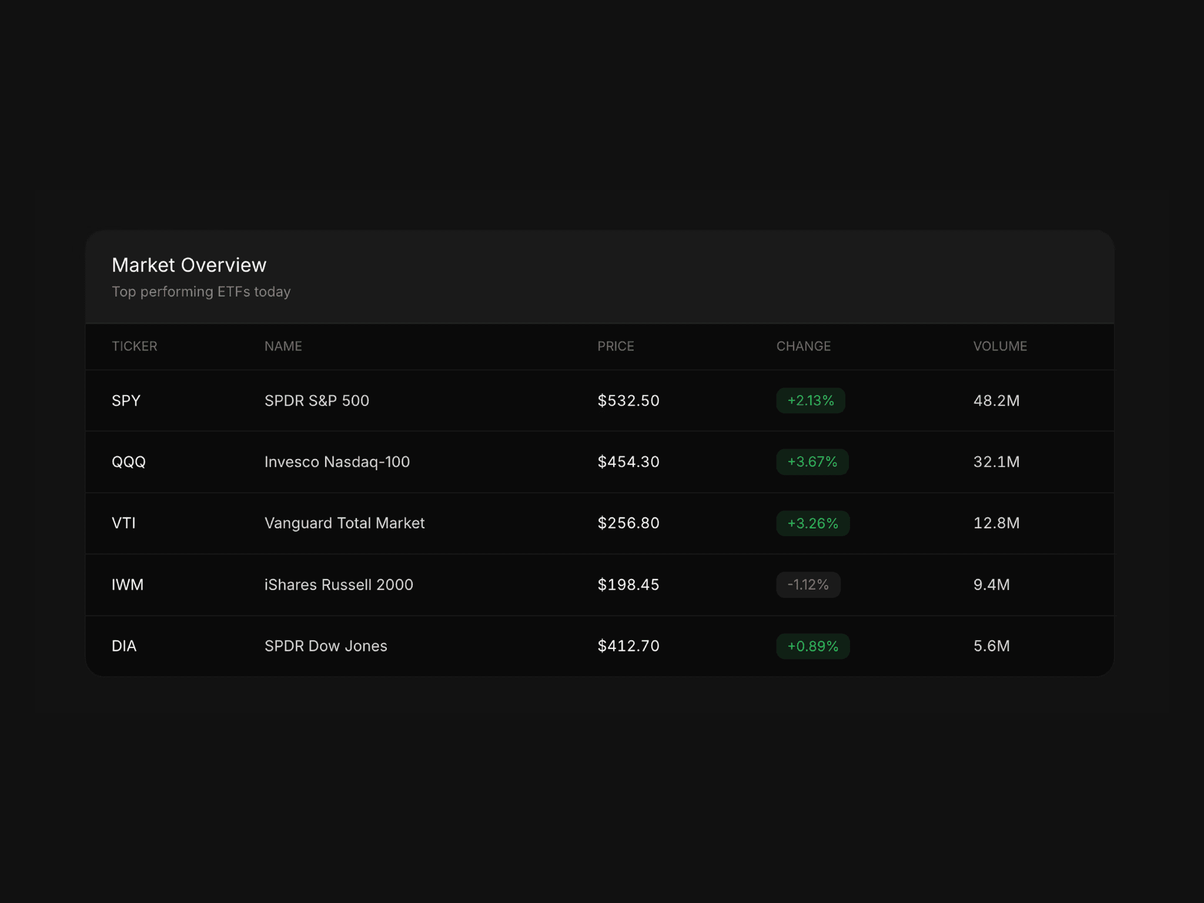The height and width of the screenshot is (903, 1204).
Task: Click the iShares Russell 2000 name
Action: pos(339,585)
